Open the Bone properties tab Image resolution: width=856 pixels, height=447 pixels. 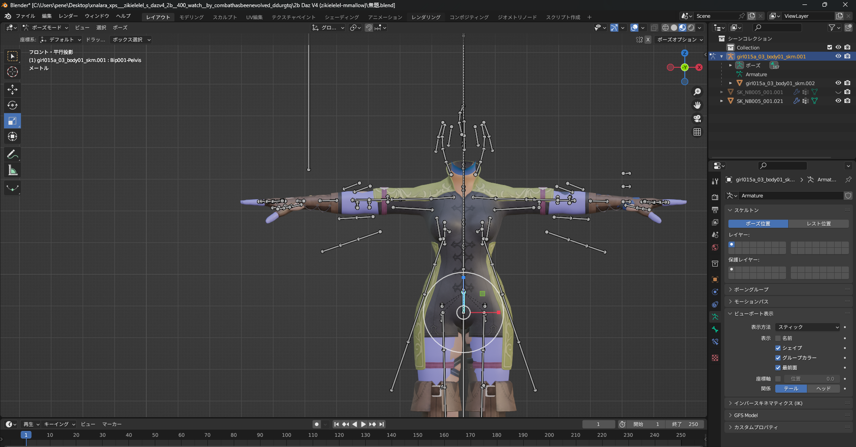point(715,329)
